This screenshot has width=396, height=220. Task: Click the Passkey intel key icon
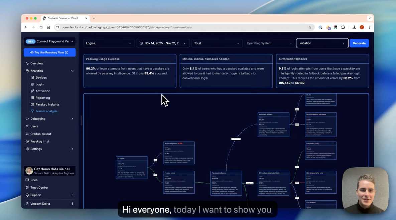tap(27, 141)
